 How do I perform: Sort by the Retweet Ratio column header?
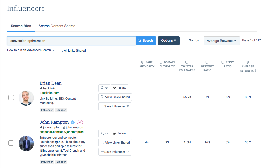pyautogui.click(x=207, y=68)
